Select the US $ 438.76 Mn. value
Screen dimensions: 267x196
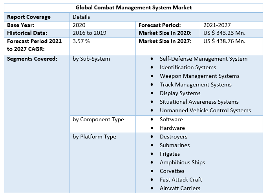224,41
